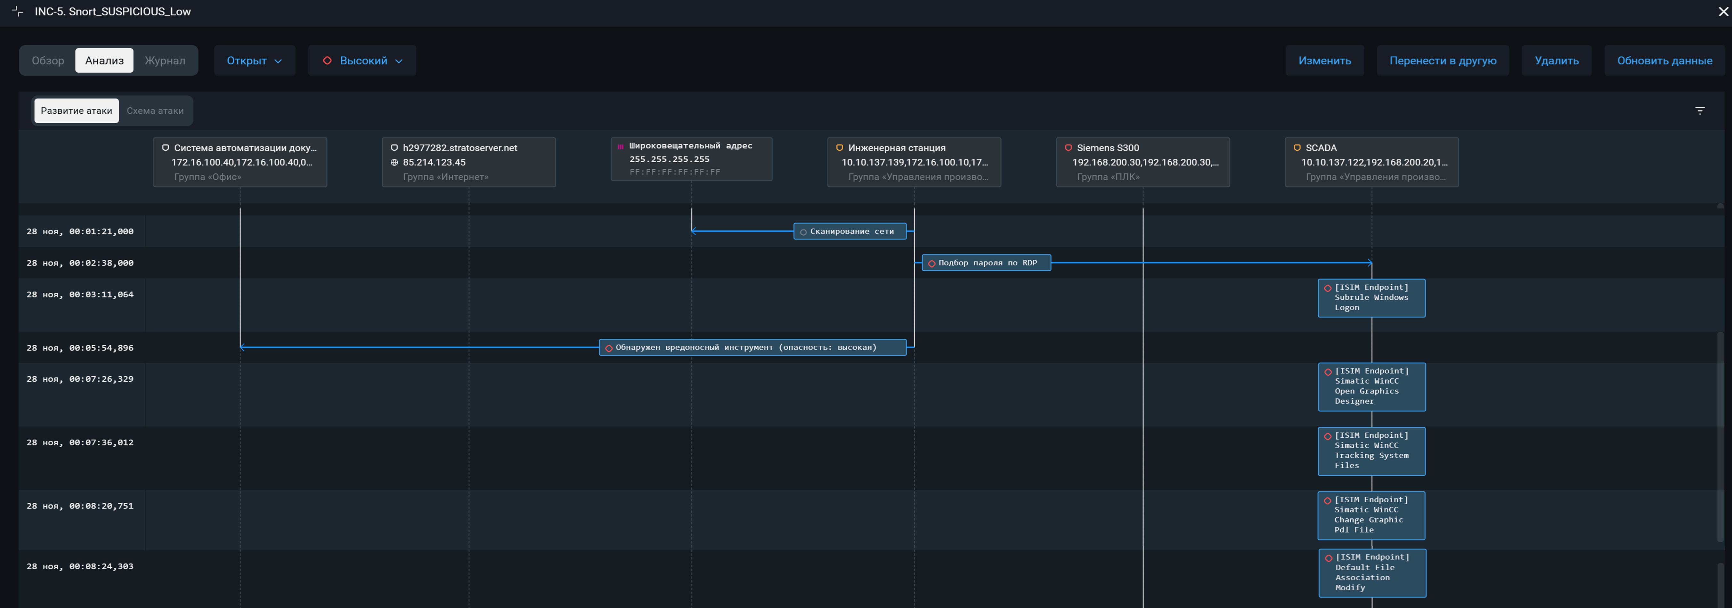
Task: Click the IP address 255.255.255.255
Action: (670, 159)
